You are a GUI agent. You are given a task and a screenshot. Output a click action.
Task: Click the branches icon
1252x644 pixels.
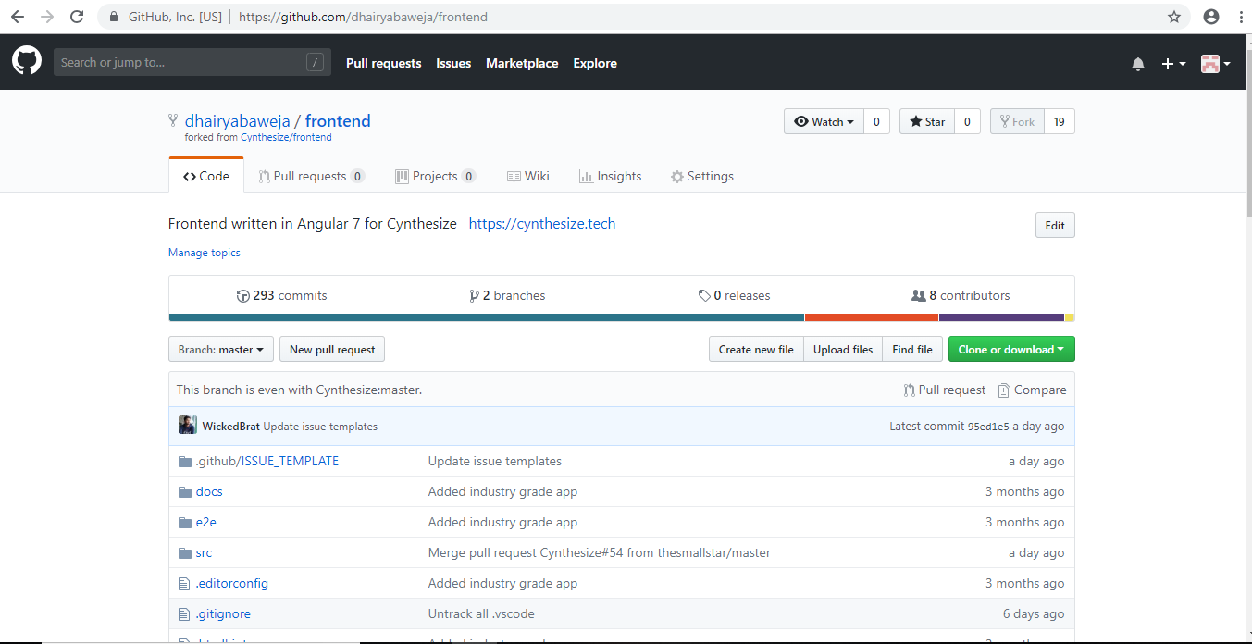click(x=474, y=296)
